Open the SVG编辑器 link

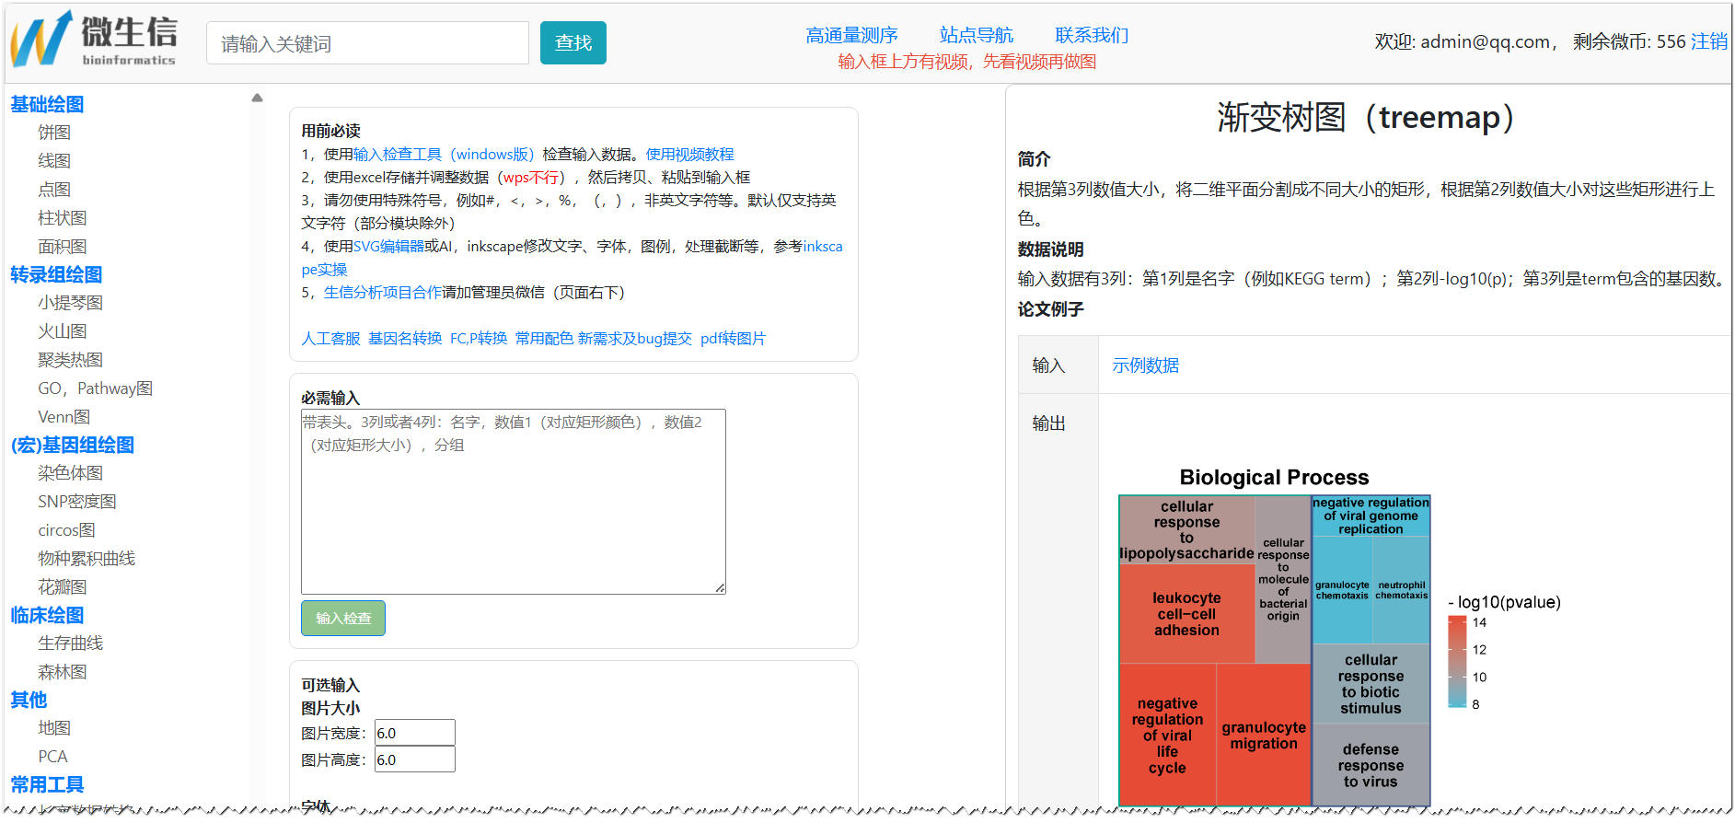[388, 247]
